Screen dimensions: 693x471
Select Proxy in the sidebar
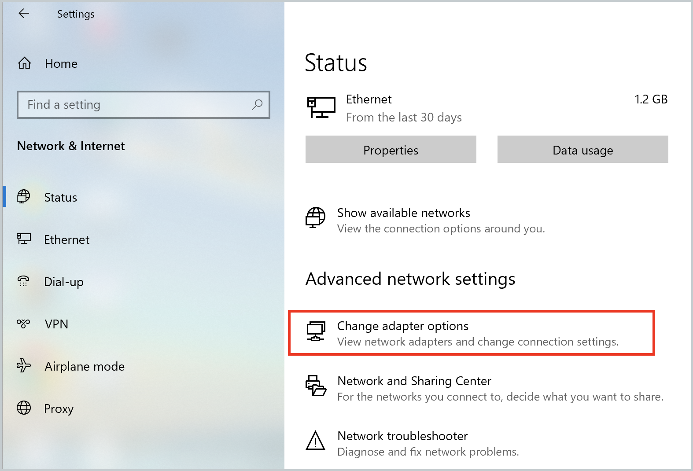pos(59,408)
